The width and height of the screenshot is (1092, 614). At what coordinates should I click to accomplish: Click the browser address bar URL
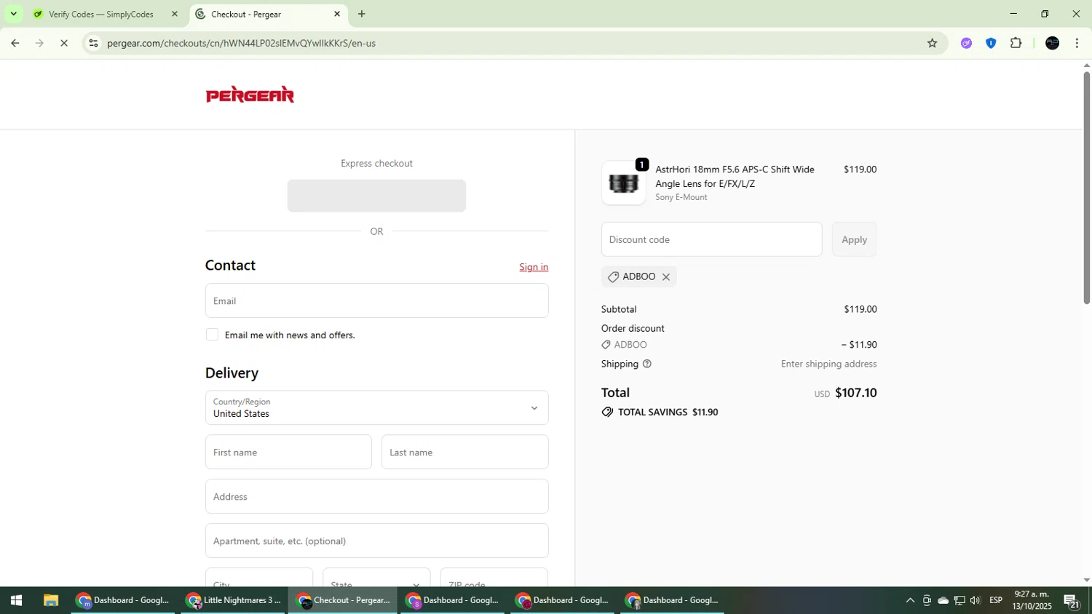(x=241, y=43)
